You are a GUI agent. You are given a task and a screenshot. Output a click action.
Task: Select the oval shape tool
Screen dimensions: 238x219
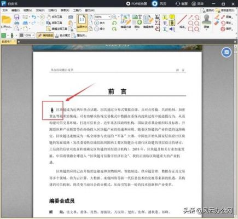[190, 23]
